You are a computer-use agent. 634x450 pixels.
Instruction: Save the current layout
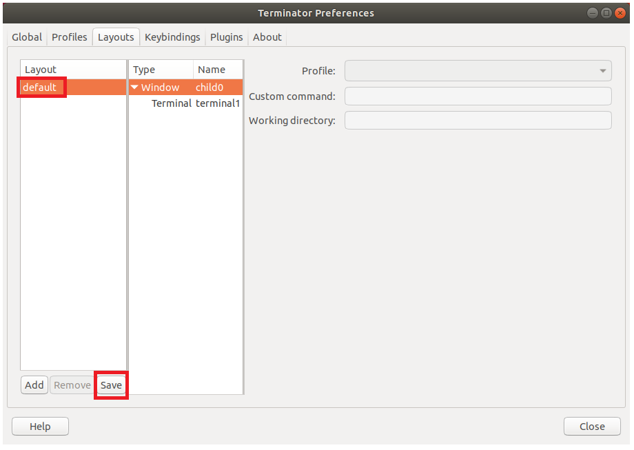(111, 385)
